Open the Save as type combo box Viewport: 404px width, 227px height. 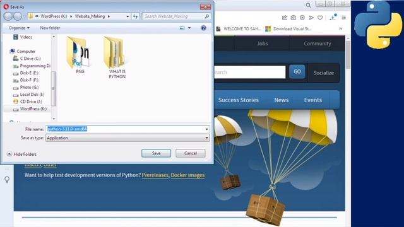(128, 138)
